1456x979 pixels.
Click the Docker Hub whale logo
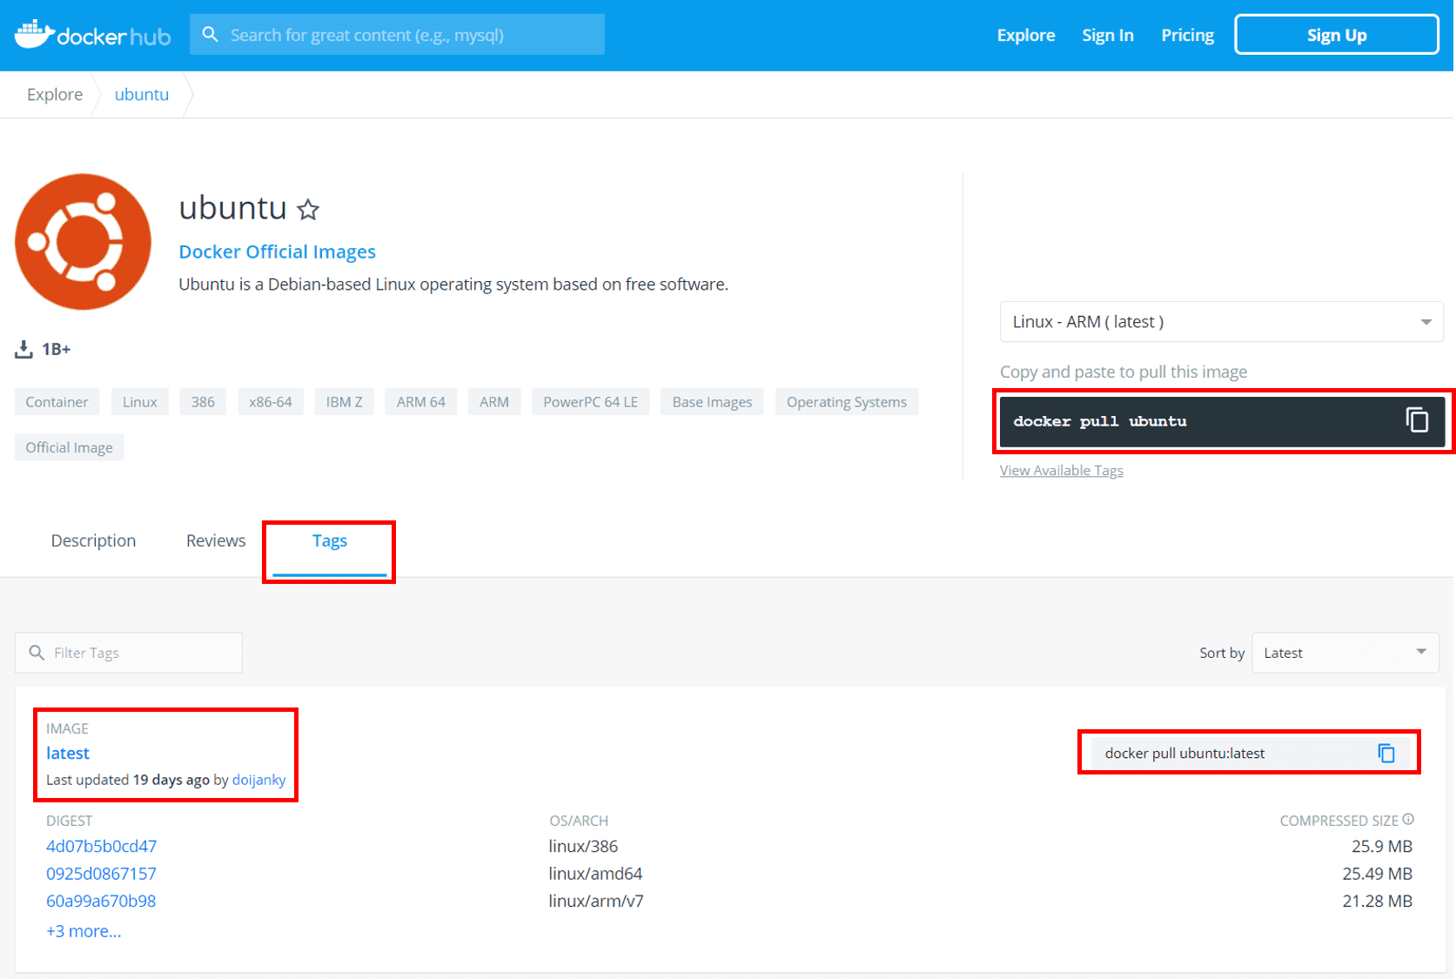click(x=92, y=35)
